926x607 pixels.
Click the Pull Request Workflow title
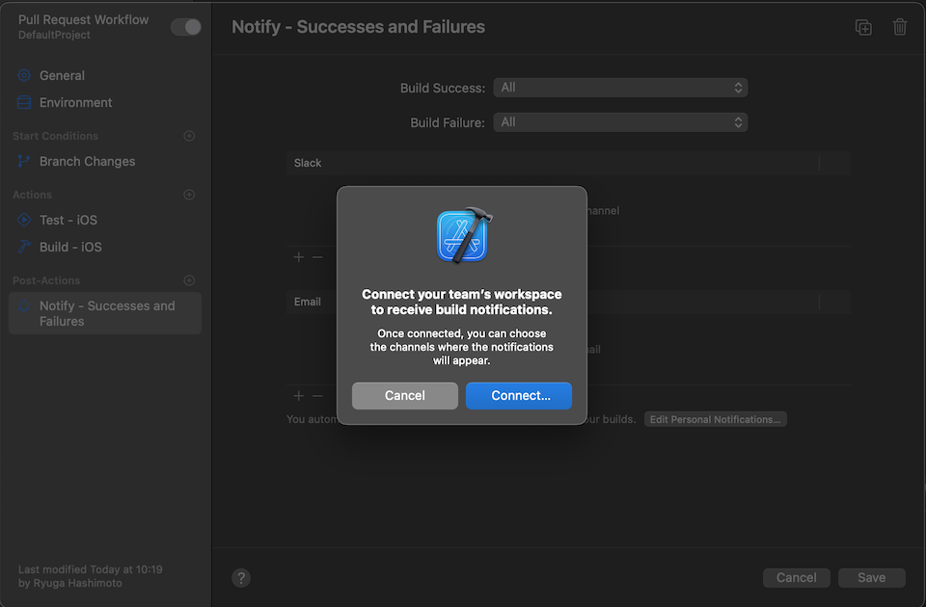tap(83, 20)
